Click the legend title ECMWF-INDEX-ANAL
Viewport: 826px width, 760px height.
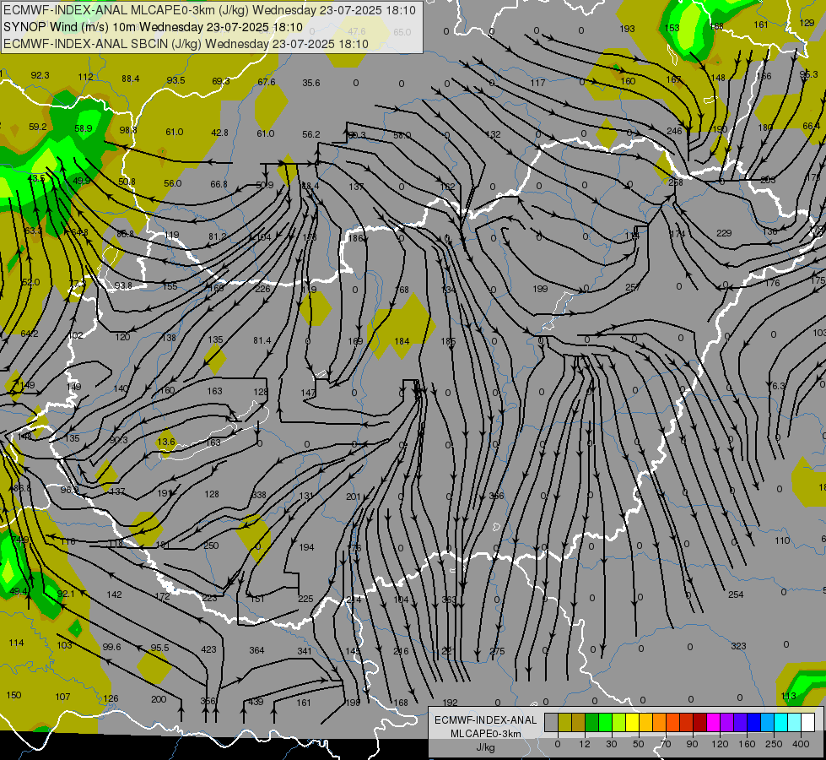pyautogui.click(x=485, y=720)
